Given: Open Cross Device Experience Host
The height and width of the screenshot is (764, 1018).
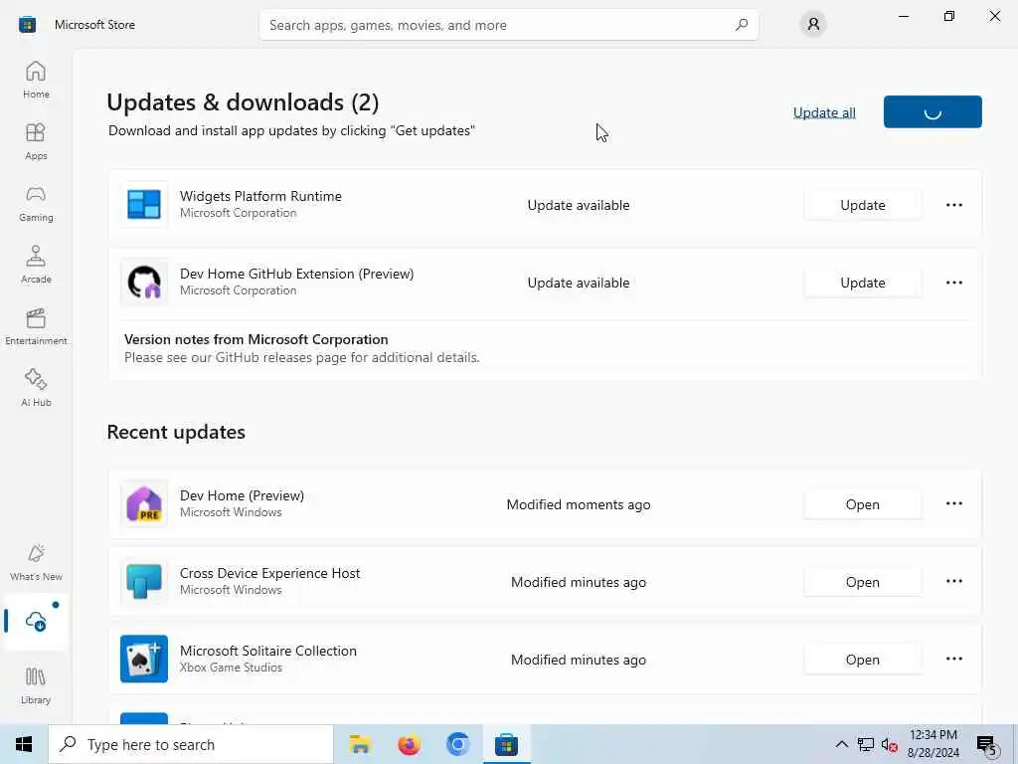Looking at the screenshot, I should point(862,582).
